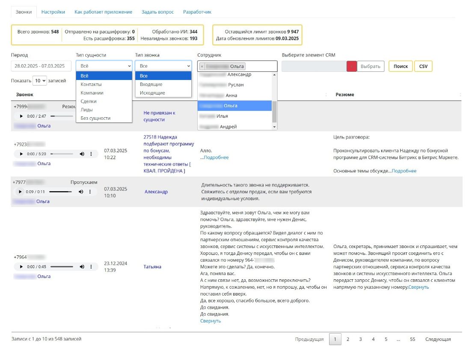The height and width of the screenshot is (349, 475).
Task: Switch to the Звонки tab
Action: 24,12
